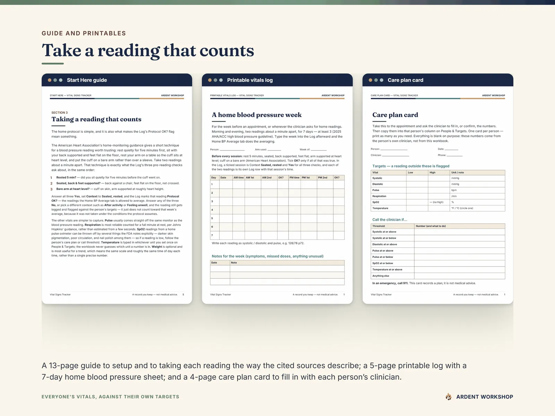Click the 'Rested 5 min?' checklist item
Viewport: 555px width, 416px height.
pos(109,177)
